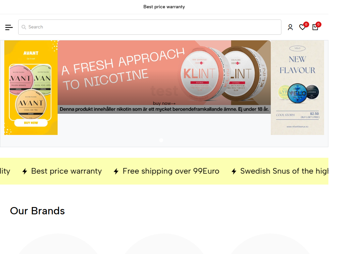
Task: Click the cart counter badge showing 0
Action: pos(318,24)
